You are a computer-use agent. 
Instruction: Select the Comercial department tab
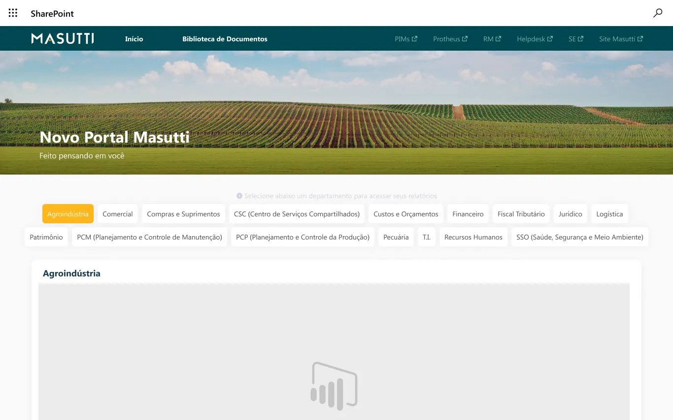118,214
